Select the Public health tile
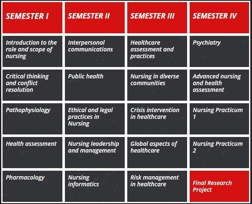This screenshot has width=252, height=204. pyautogui.click(x=95, y=85)
